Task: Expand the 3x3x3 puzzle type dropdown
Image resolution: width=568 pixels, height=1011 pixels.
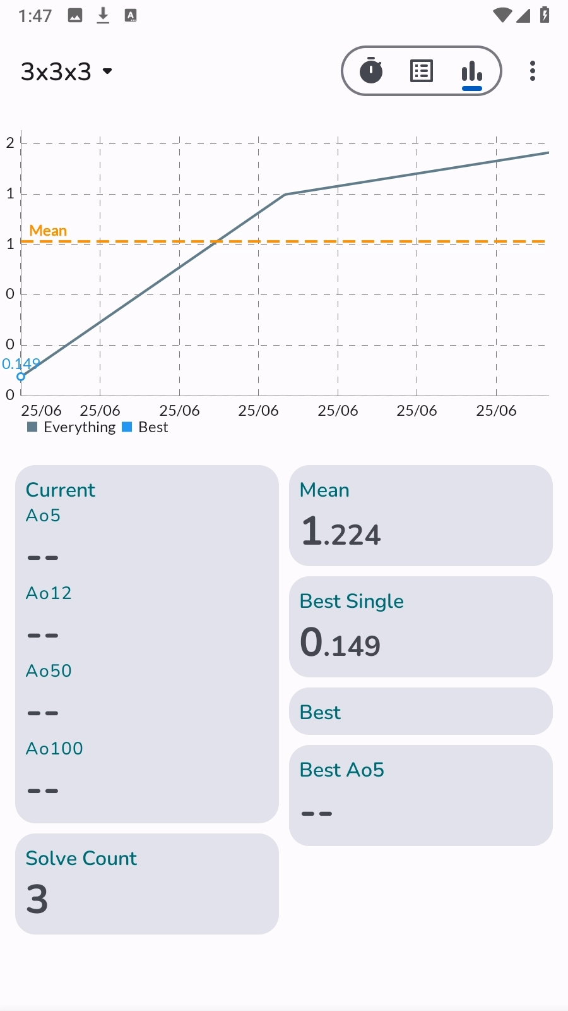Action: 66,71
